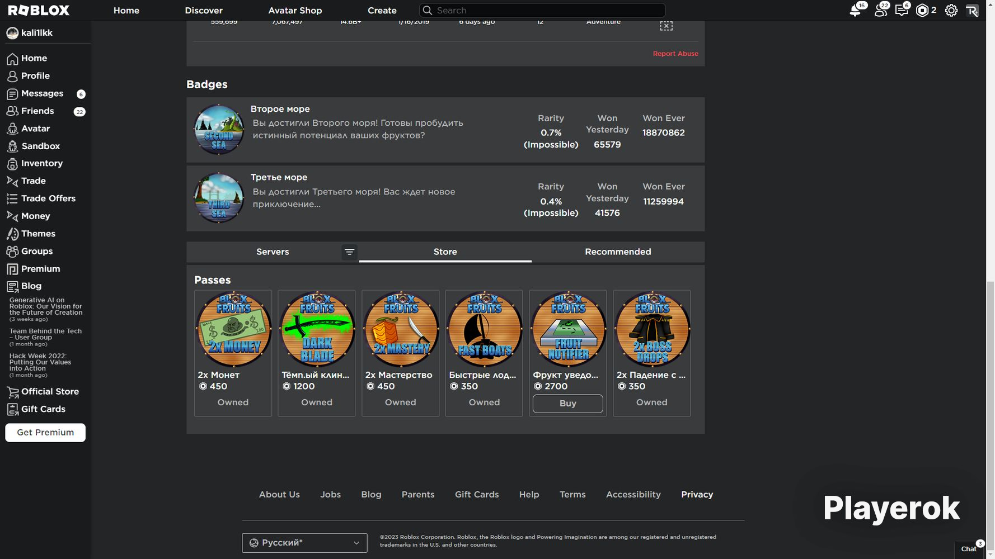Click the Home sidebar icon
This screenshot has height=559, width=995.
point(12,59)
